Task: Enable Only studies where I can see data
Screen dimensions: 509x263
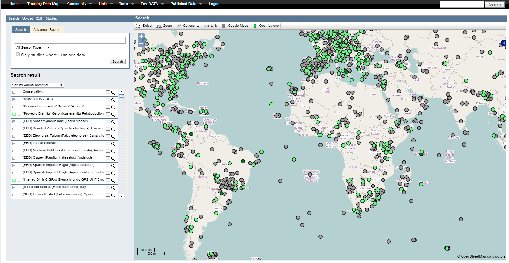Action: [18, 55]
